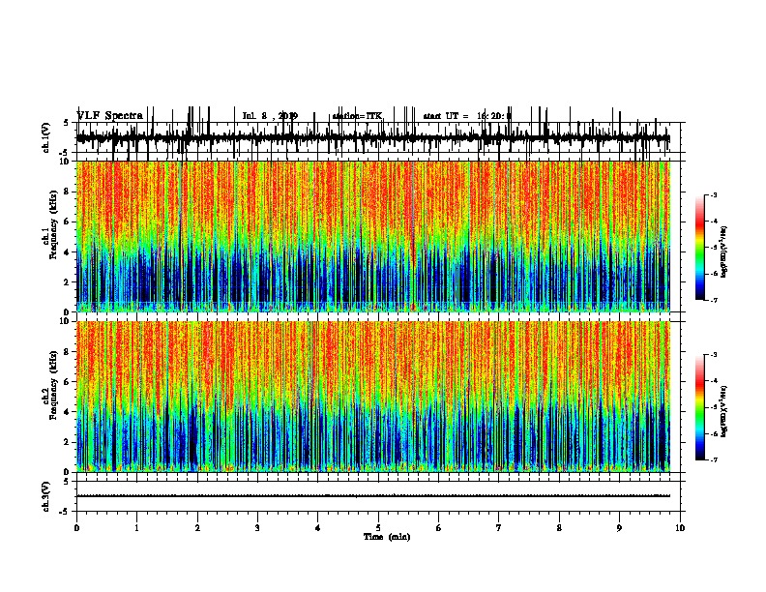Click the 'station=ITK' header label
The image size is (766, 592).
click(357, 116)
